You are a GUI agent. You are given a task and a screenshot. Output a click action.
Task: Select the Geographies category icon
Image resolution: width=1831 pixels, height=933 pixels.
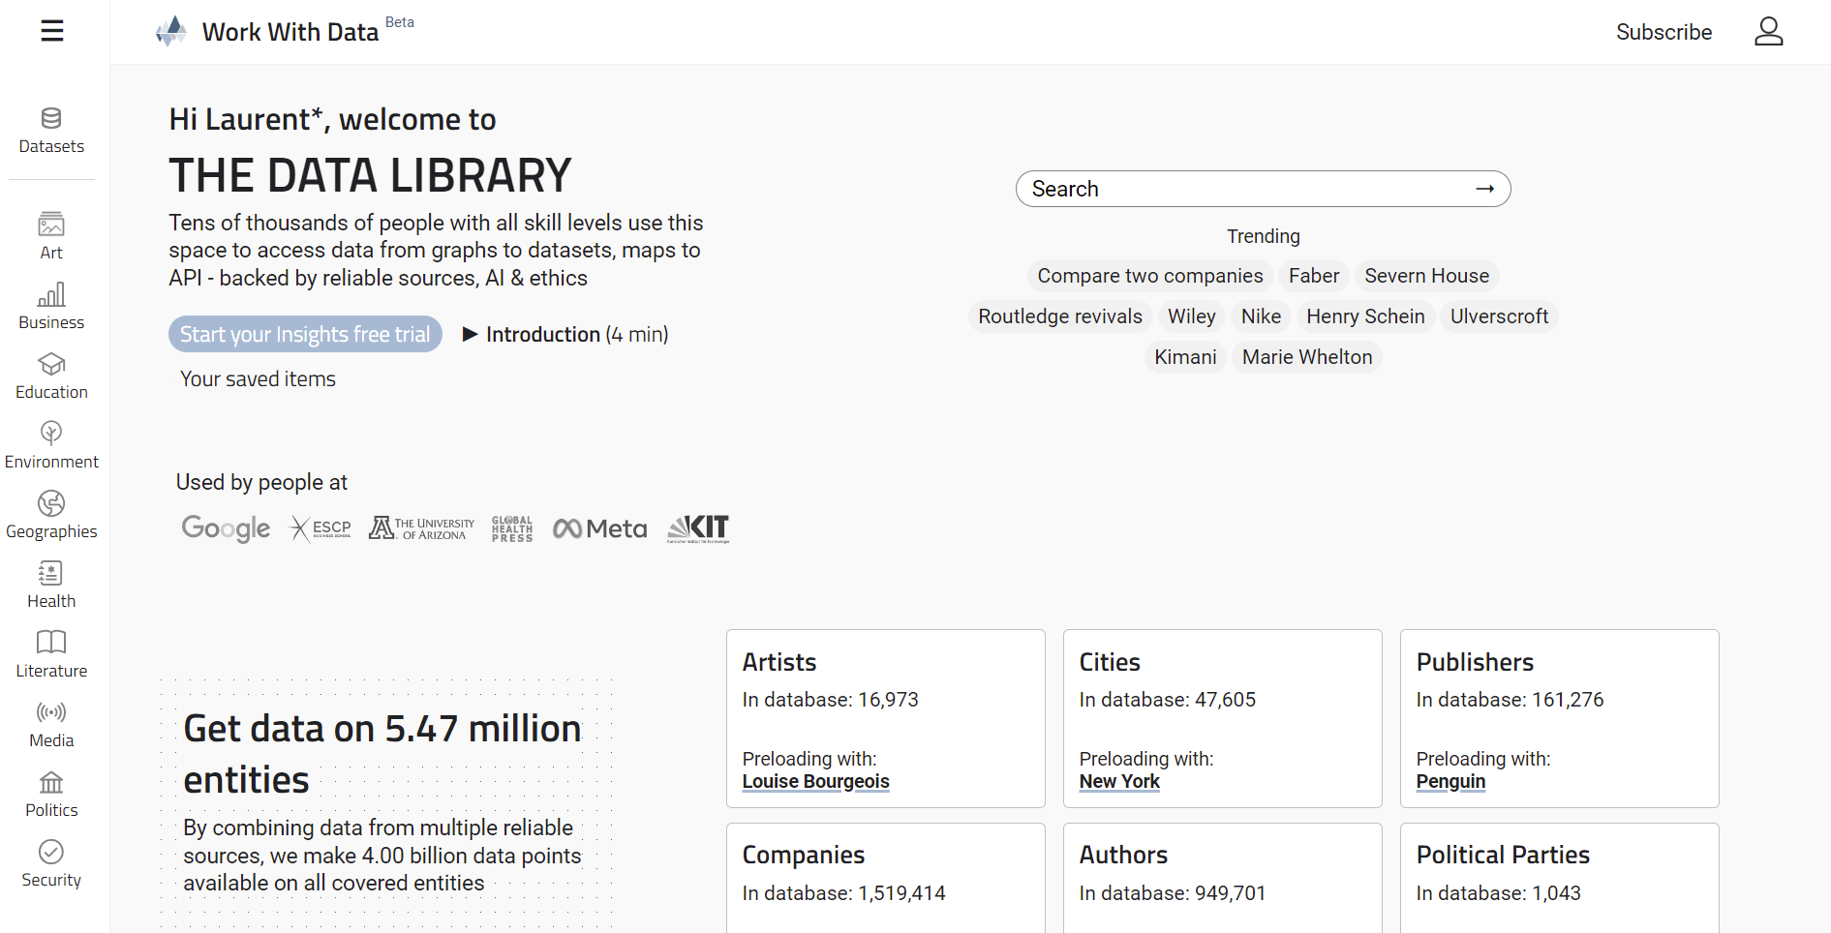(51, 503)
